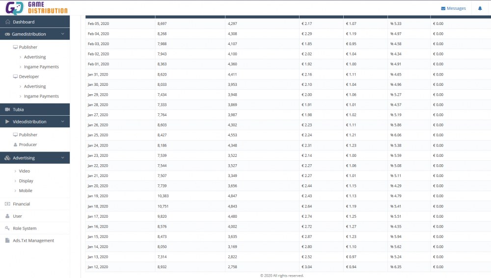The image size is (491, 278).
Task: Expand Advertising under Gamedistribution Publisher
Action: (34, 57)
